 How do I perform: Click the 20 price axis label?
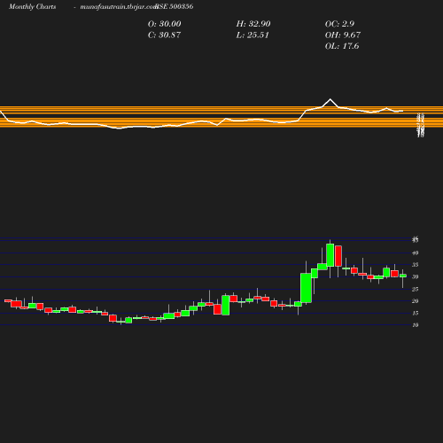pos(416,301)
